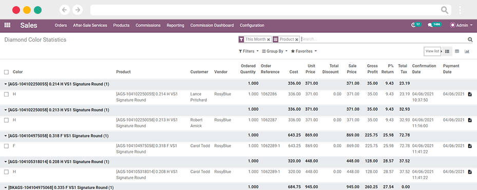Click the browser forward arrow
This screenshot has width=477, height=190.
(x=78, y=10)
